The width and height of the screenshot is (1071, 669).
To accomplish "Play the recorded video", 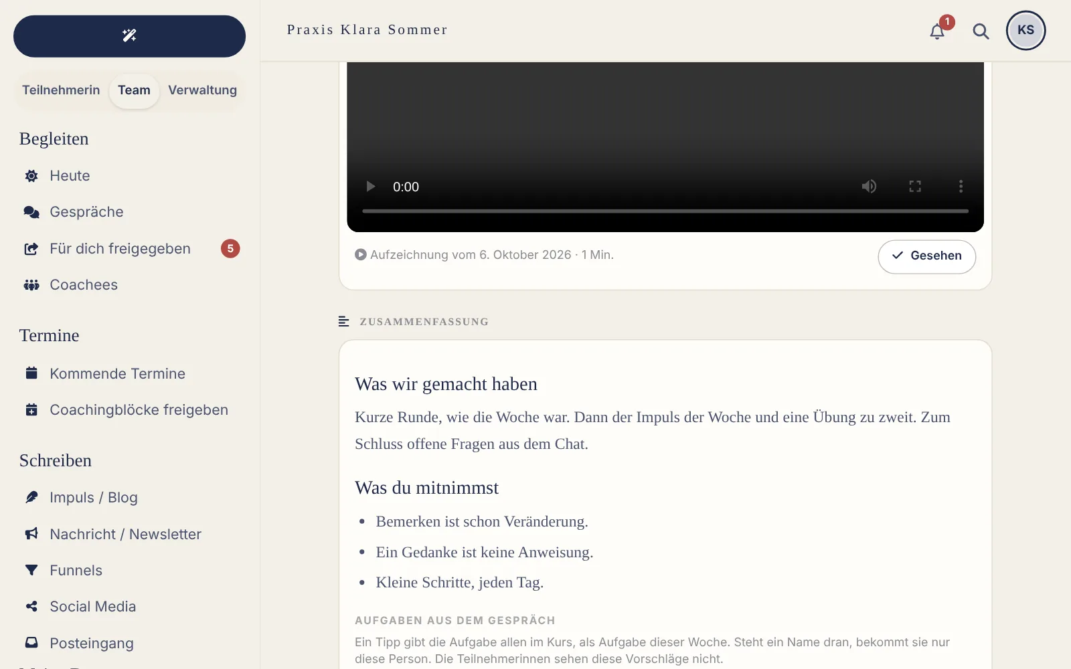I will [x=370, y=187].
